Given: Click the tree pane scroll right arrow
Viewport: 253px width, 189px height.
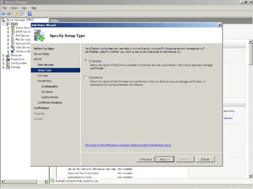Looking at the screenshot, I should 46,182.
